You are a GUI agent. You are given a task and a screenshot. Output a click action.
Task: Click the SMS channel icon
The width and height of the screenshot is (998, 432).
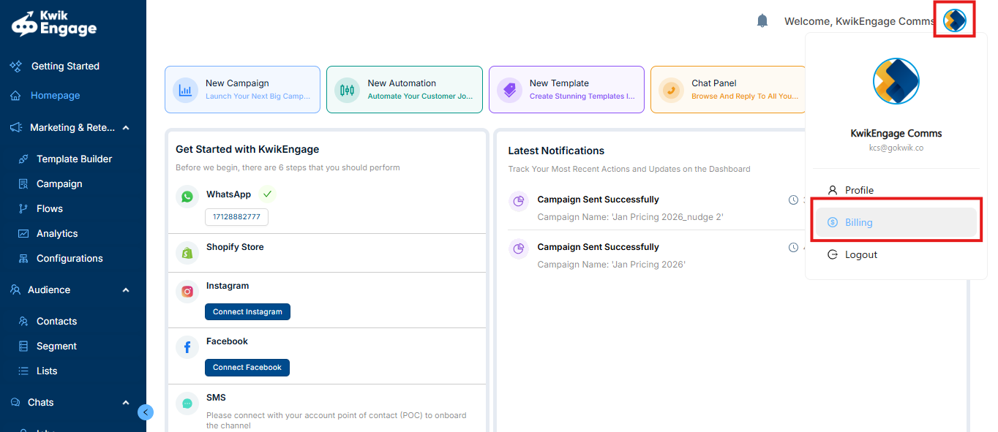click(x=187, y=403)
